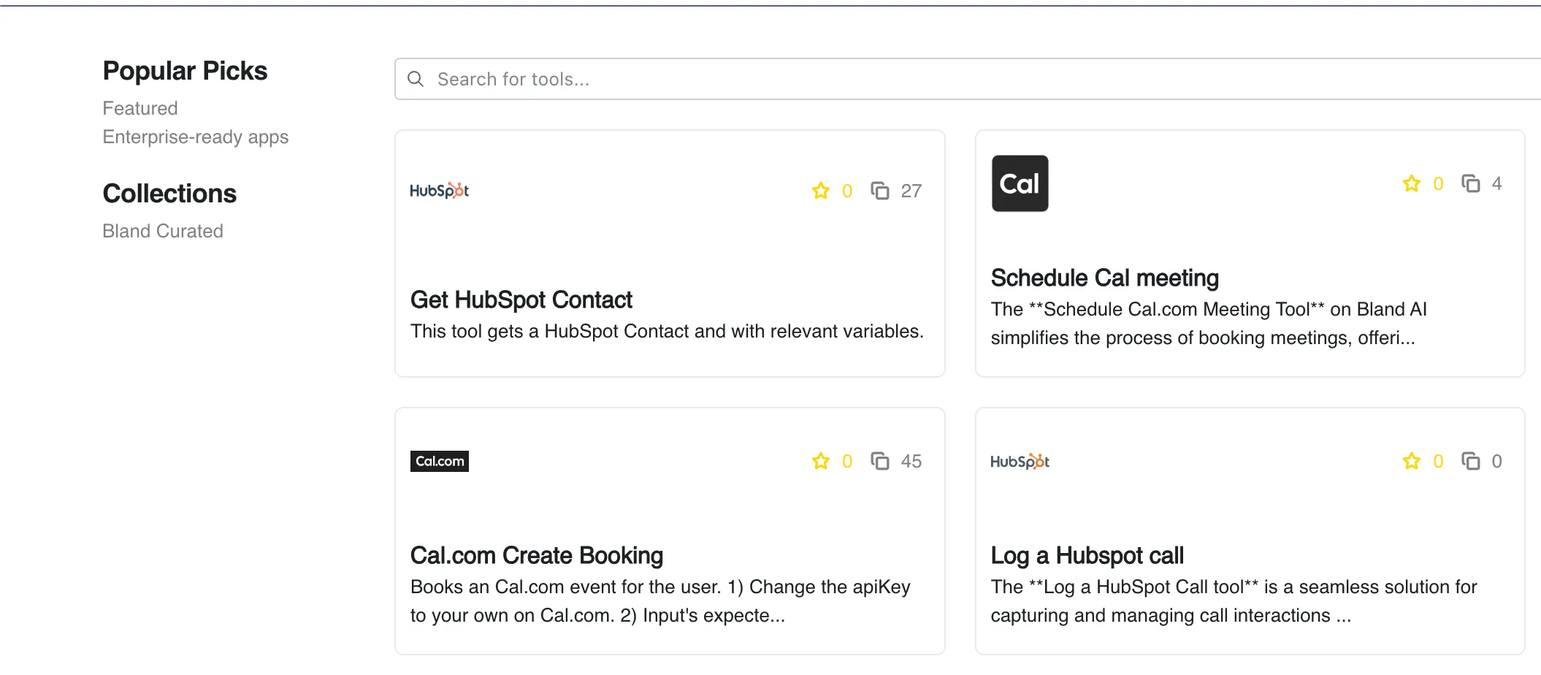This screenshot has width=1541, height=675.
Task: Click the Collections heading
Action: click(169, 194)
